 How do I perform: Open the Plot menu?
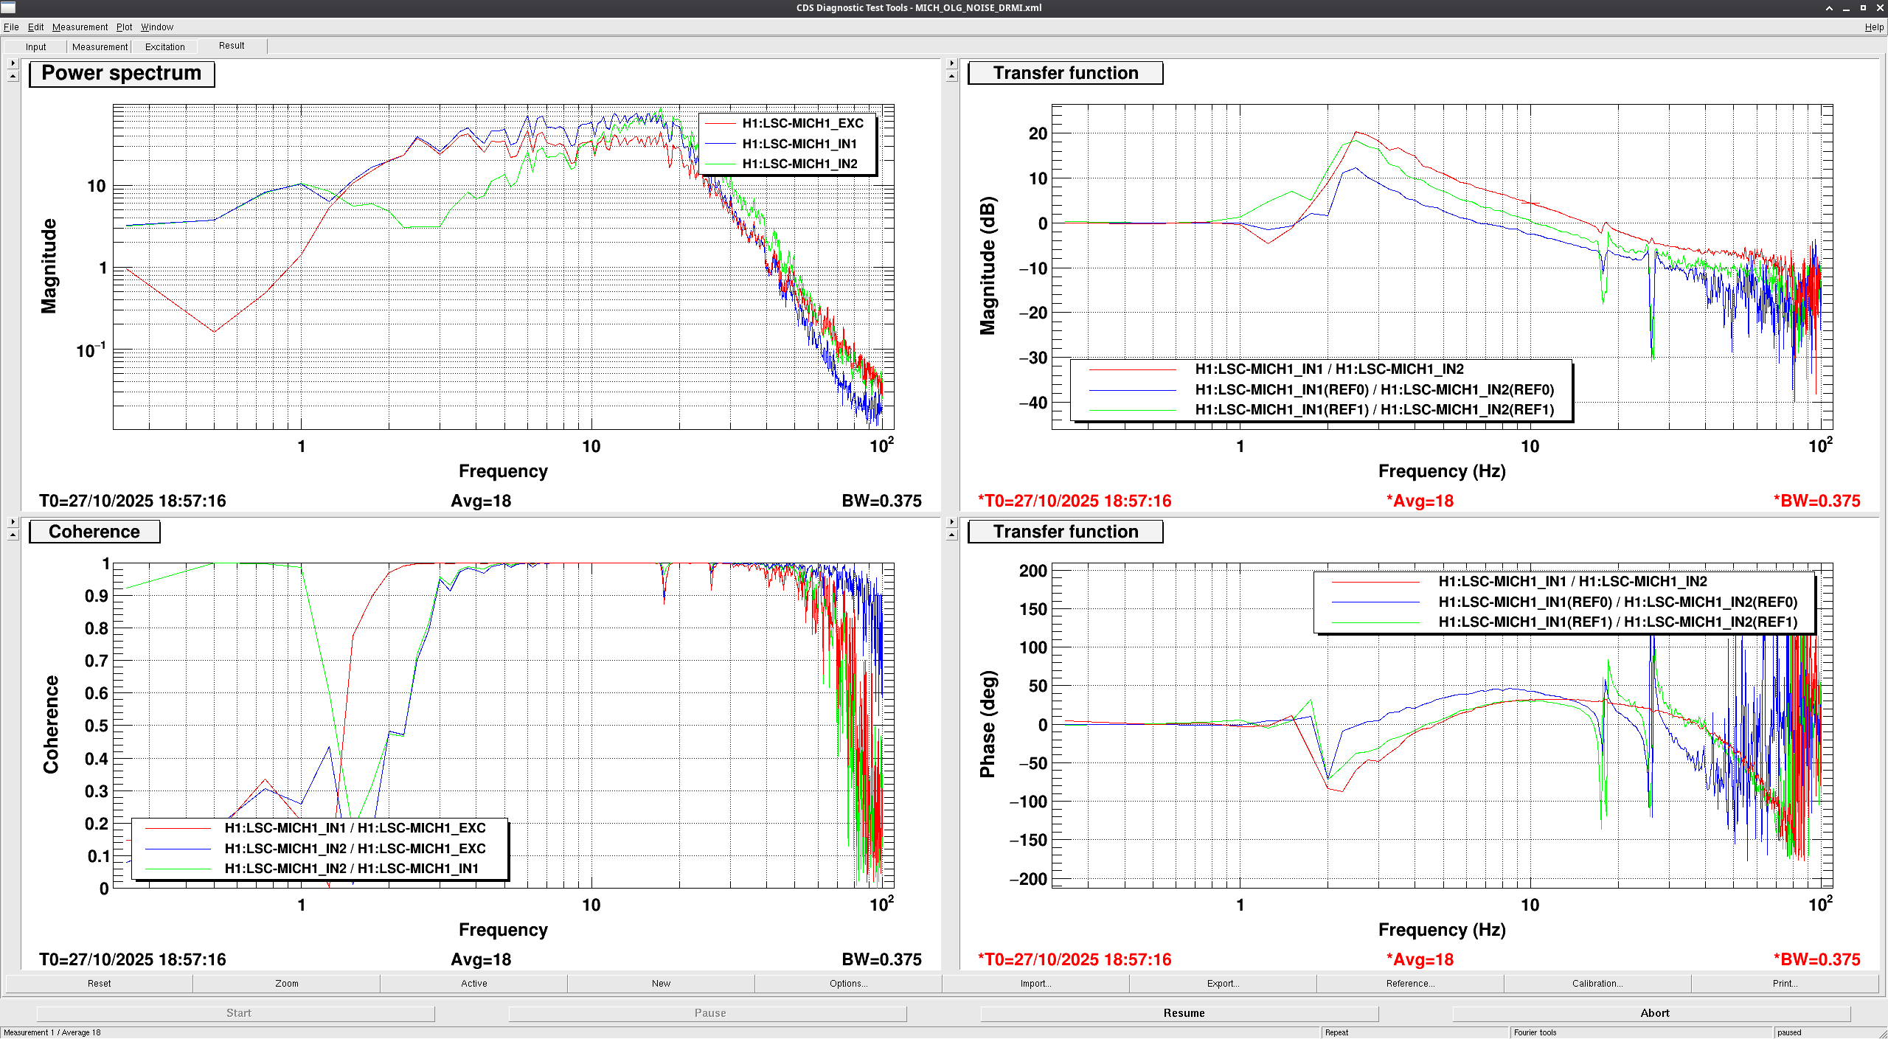pyautogui.click(x=124, y=27)
